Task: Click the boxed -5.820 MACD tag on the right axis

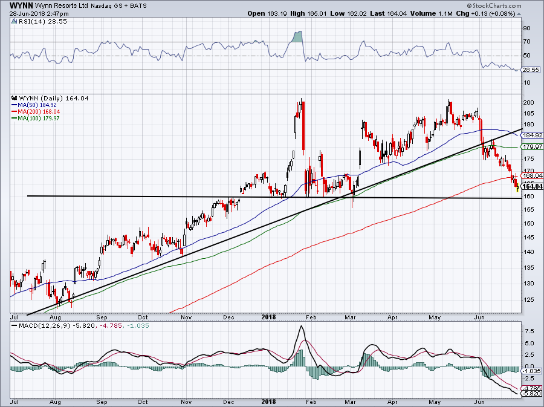Action: coord(533,394)
